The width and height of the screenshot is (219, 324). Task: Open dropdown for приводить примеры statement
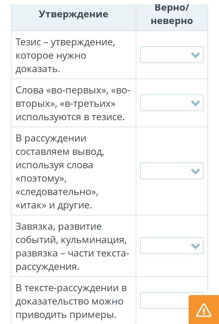[164, 300]
